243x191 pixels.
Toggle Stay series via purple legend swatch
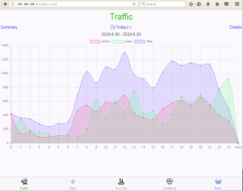pos(140,42)
